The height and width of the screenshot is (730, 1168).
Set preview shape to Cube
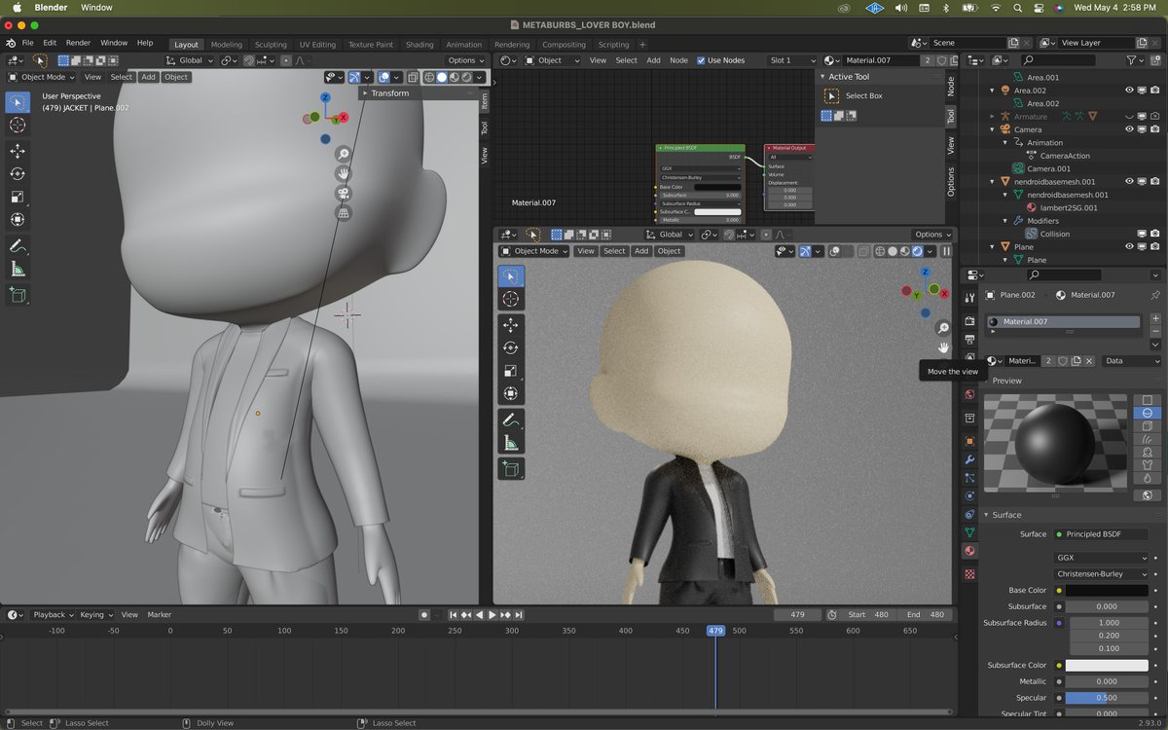pyautogui.click(x=1147, y=426)
